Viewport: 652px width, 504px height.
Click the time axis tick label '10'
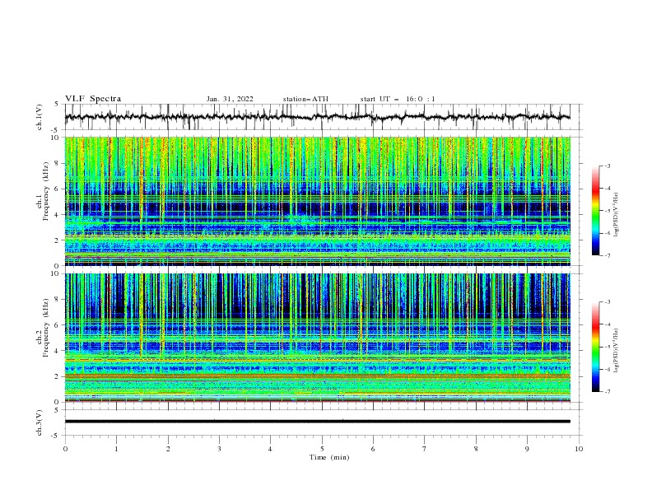click(x=579, y=449)
